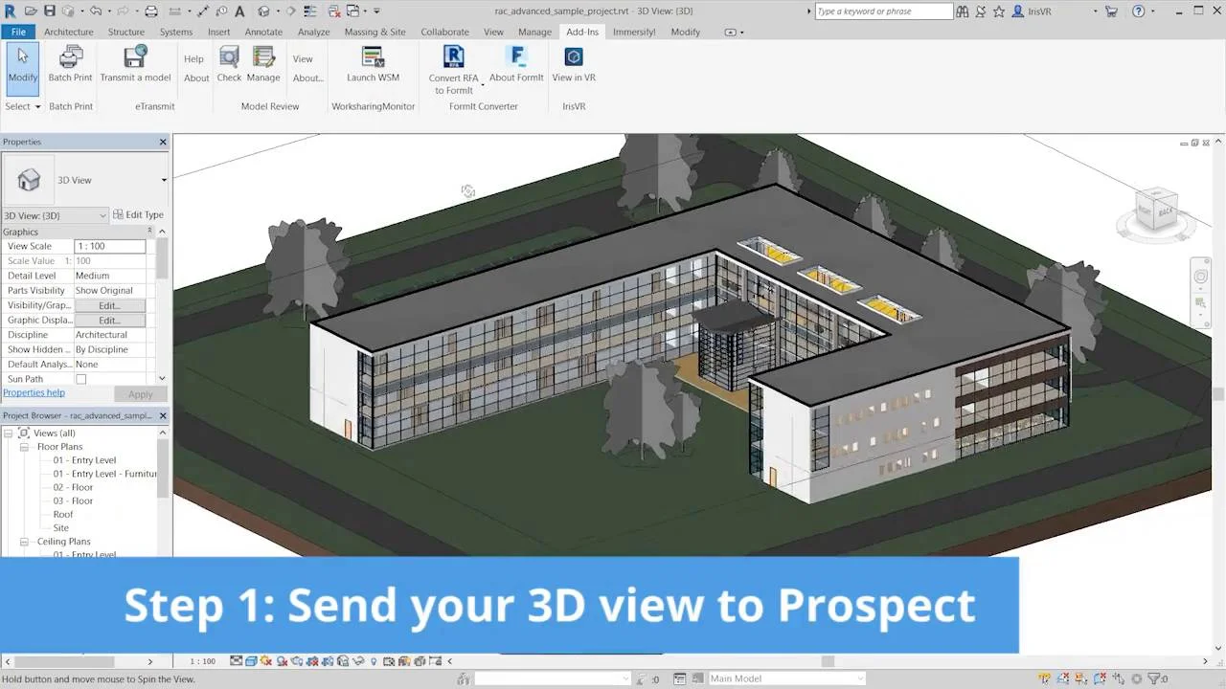Image resolution: width=1226 pixels, height=689 pixels.
Task: Open Favorites star icon
Action: (999, 11)
